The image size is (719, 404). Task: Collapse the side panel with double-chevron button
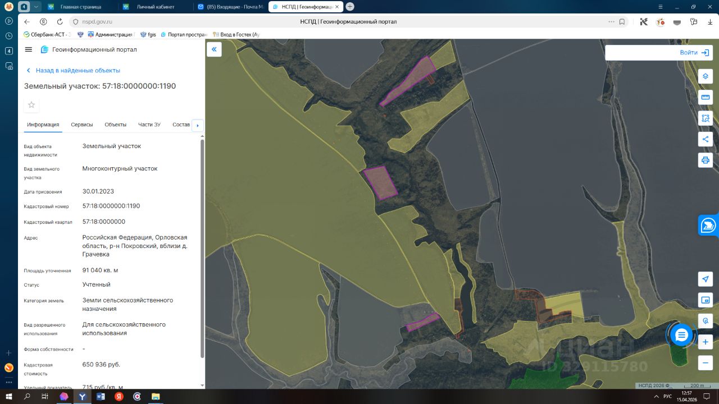coord(214,49)
